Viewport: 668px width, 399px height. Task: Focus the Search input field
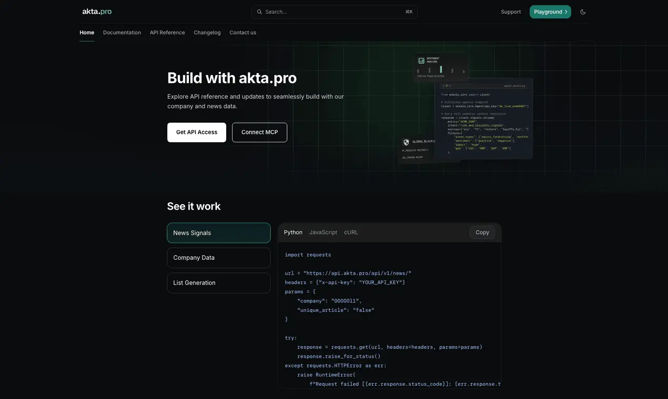coord(334,12)
